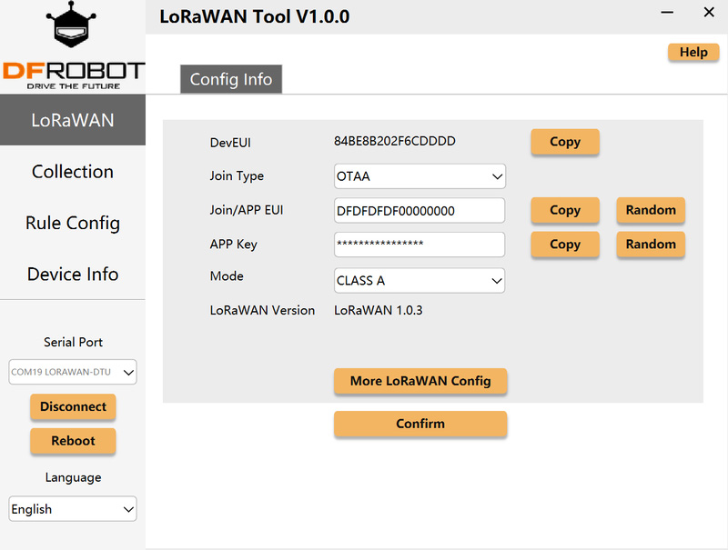The height and width of the screenshot is (550, 728).
Task: Generate a random APP Key
Action: coord(650,245)
